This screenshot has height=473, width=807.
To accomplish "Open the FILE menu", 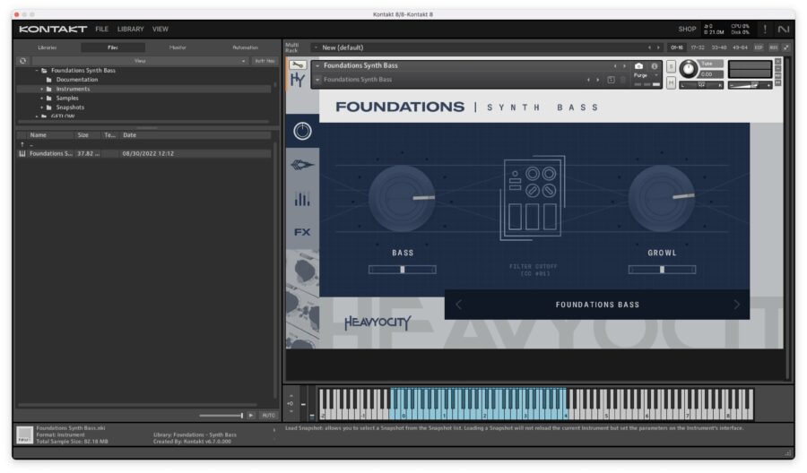I will [102, 29].
